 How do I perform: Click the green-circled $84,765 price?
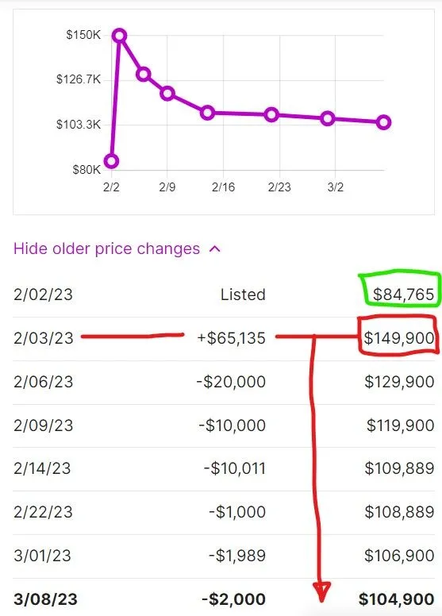(403, 295)
